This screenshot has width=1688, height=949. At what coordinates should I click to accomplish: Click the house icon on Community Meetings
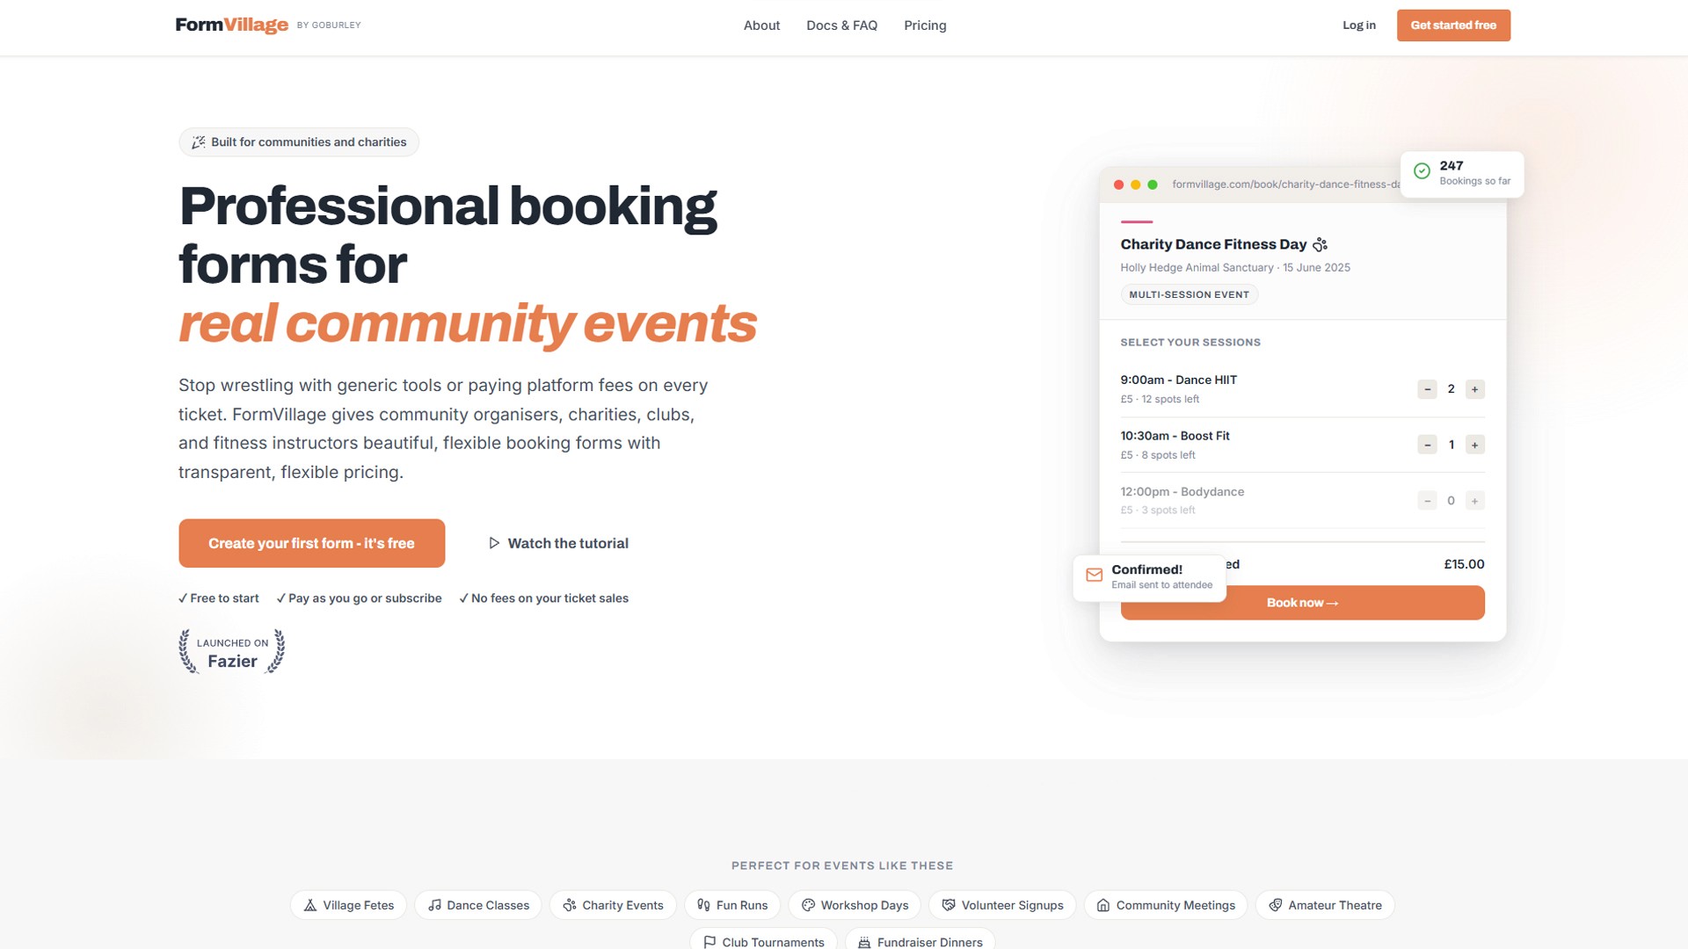pos(1102,905)
